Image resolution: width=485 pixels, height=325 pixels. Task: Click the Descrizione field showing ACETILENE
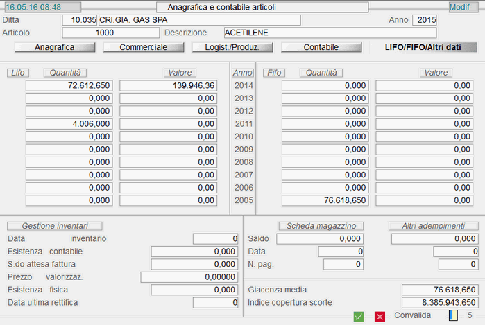pyautogui.click(x=330, y=33)
